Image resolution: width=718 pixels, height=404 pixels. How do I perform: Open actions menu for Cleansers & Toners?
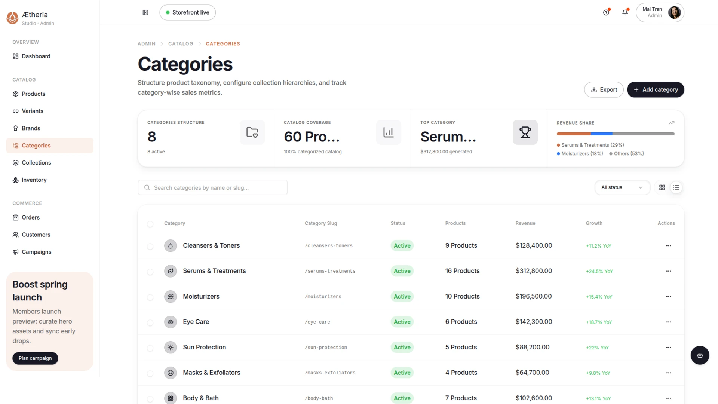tap(669, 246)
